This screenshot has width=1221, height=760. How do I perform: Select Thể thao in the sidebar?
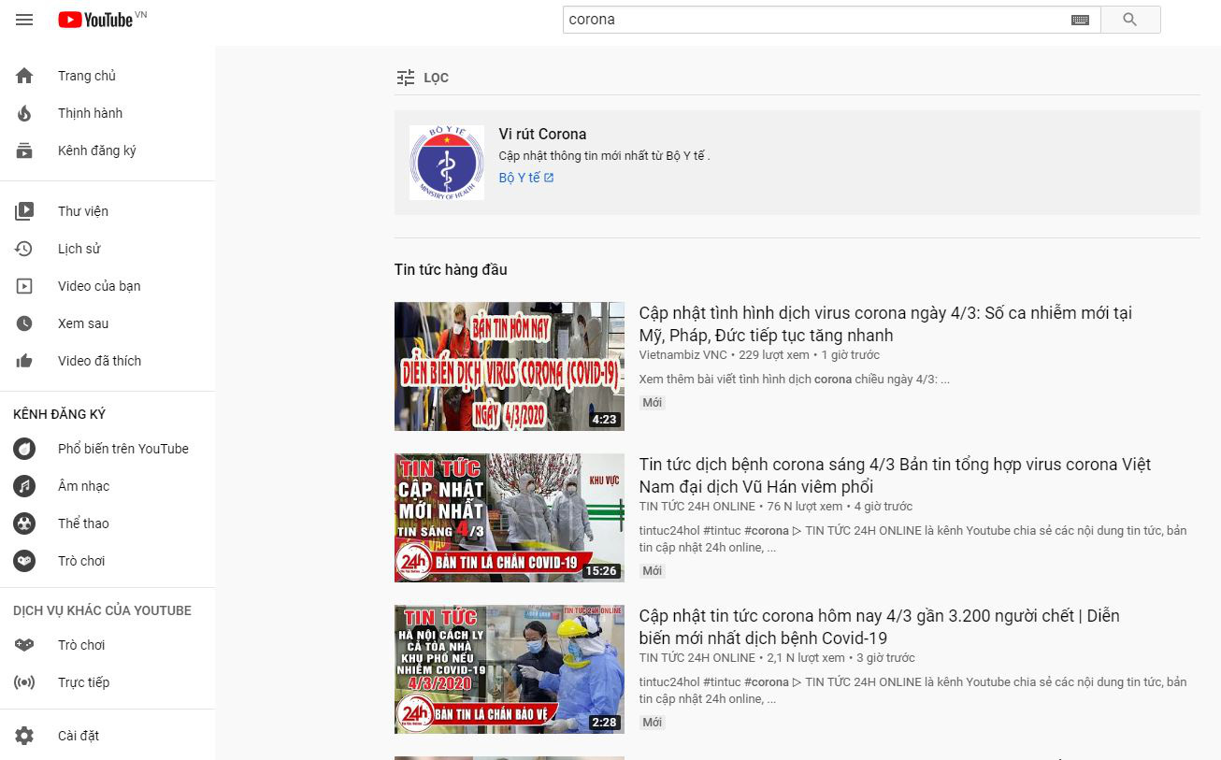tap(108, 523)
